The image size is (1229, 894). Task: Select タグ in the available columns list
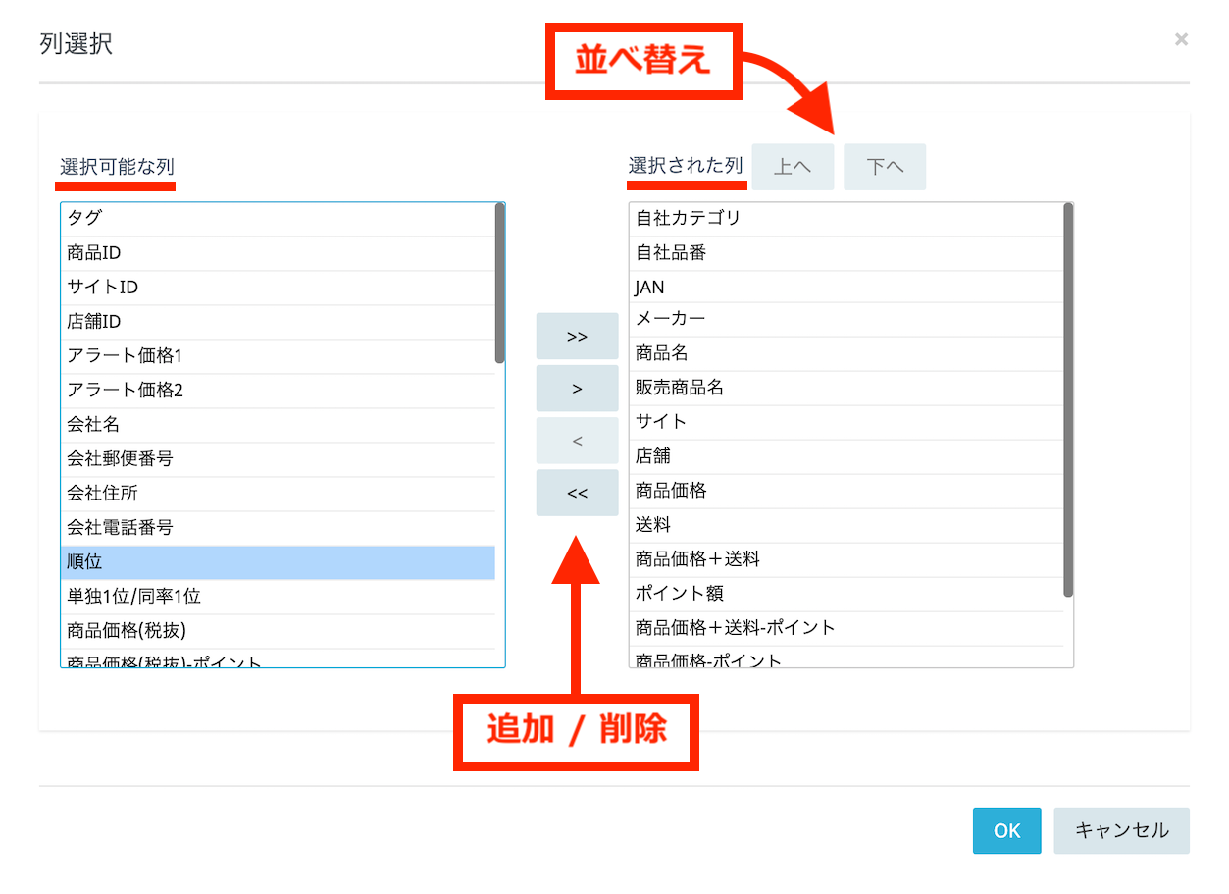point(278,219)
